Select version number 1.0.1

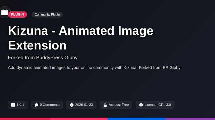click(20, 105)
